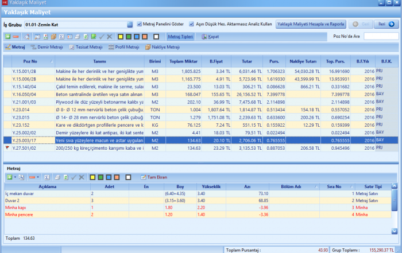Click the Poz No'da Ara search field
Viewport: 402px width, 253px height.
[381, 36]
